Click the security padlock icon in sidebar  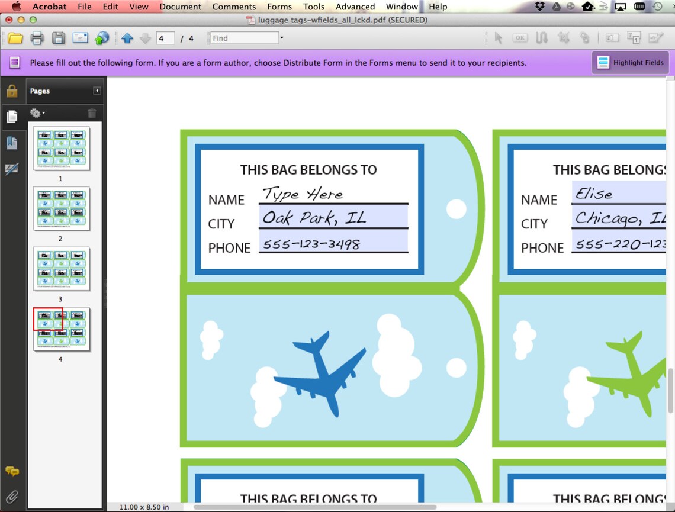[12, 91]
